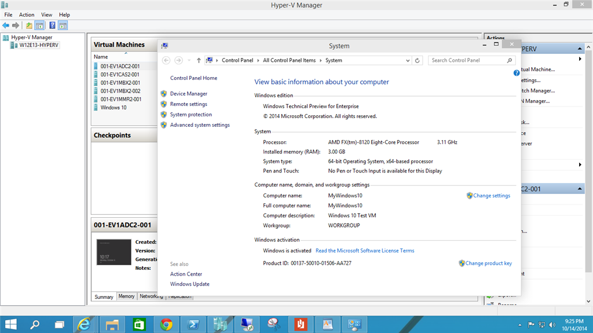Click the Forward arrow in Hyper-V Manager toolbar
The width and height of the screenshot is (593, 333).
point(16,25)
